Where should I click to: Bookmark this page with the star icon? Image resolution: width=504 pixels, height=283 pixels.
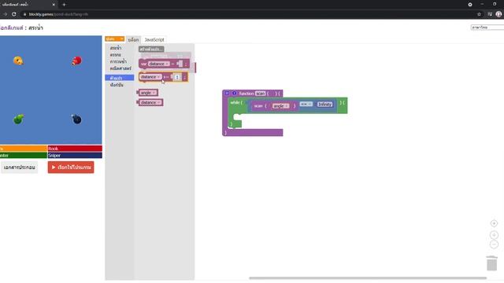pos(479,14)
